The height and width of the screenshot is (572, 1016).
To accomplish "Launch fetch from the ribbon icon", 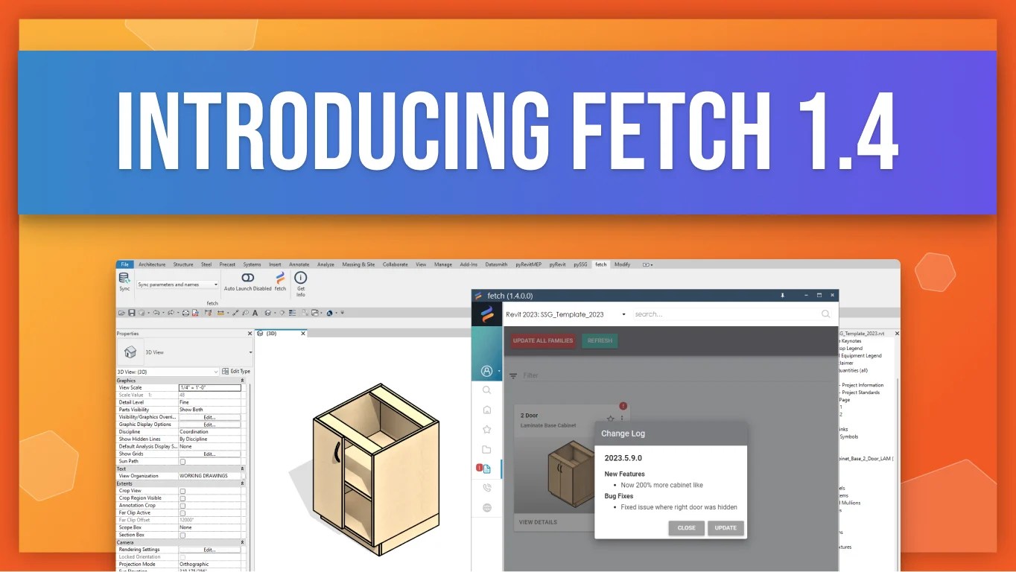I will pyautogui.click(x=280, y=278).
